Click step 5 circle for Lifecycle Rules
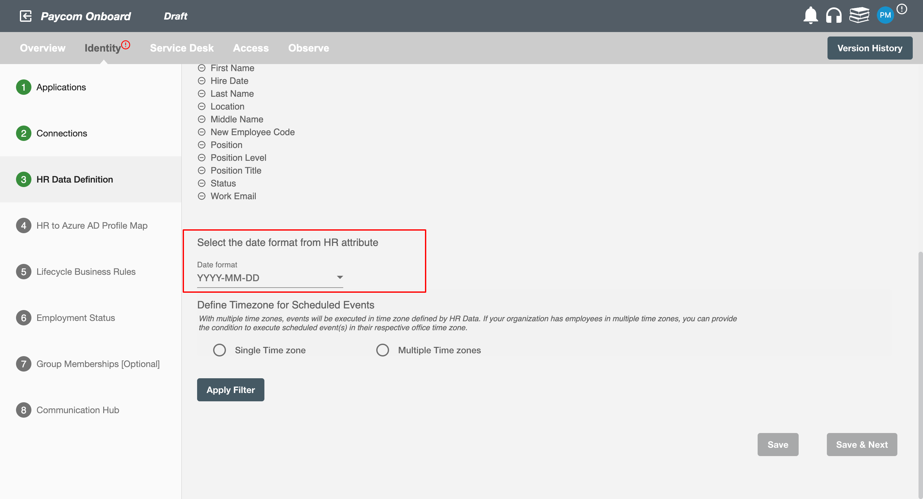The width and height of the screenshot is (923, 499). pos(24,272)
